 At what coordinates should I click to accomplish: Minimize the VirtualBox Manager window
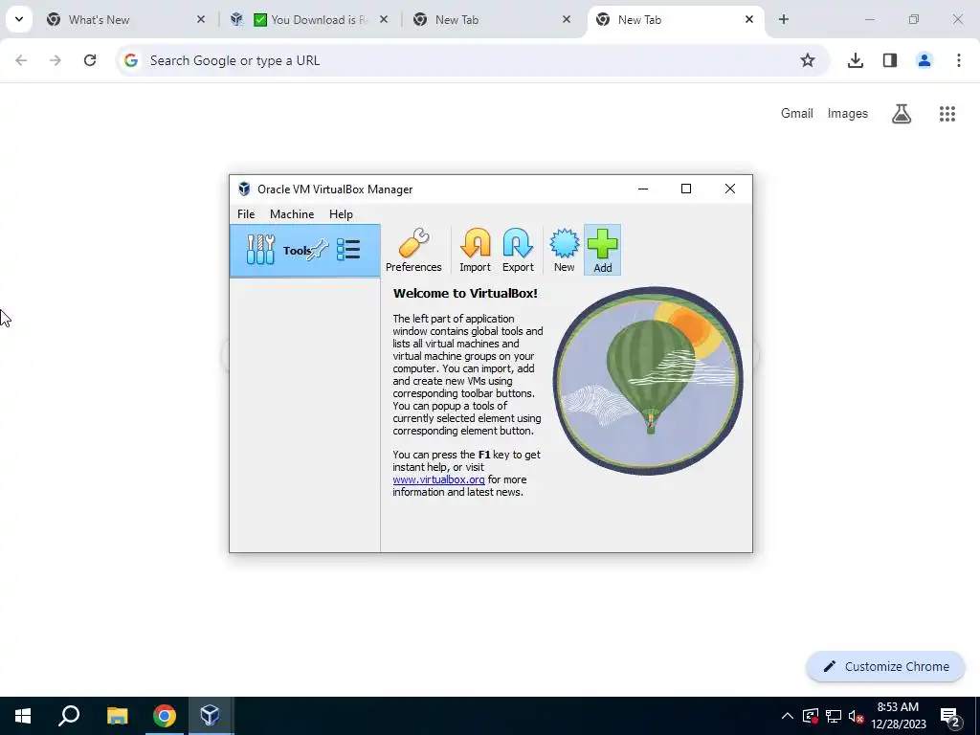642,189
